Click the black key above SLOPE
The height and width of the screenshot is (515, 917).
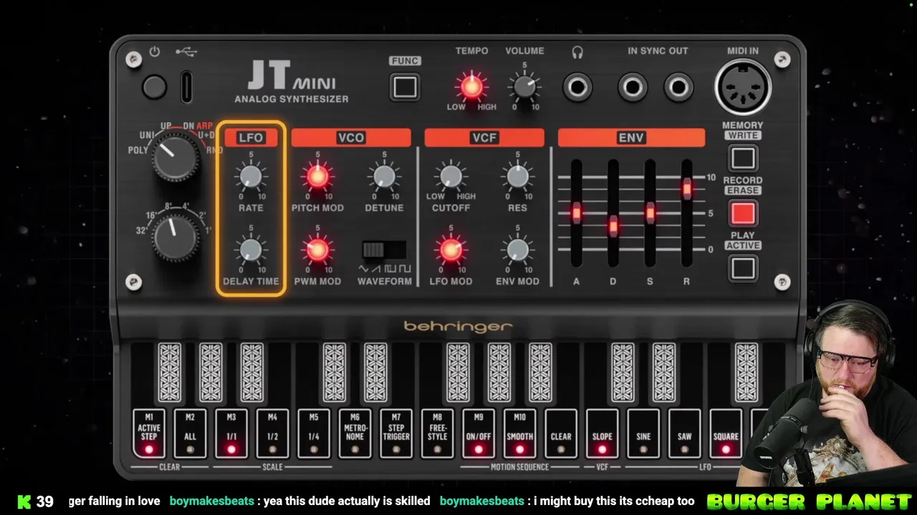623,372
